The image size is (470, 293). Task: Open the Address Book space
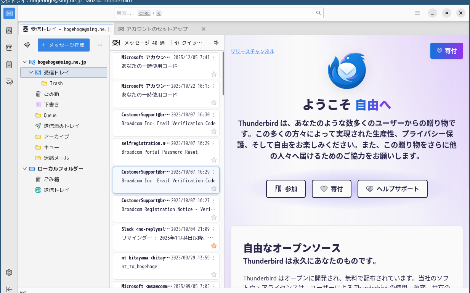pos(9,31)
